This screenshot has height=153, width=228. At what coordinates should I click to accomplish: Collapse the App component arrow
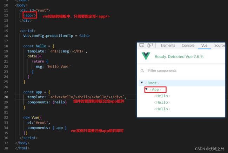click(x=146, y=89)
